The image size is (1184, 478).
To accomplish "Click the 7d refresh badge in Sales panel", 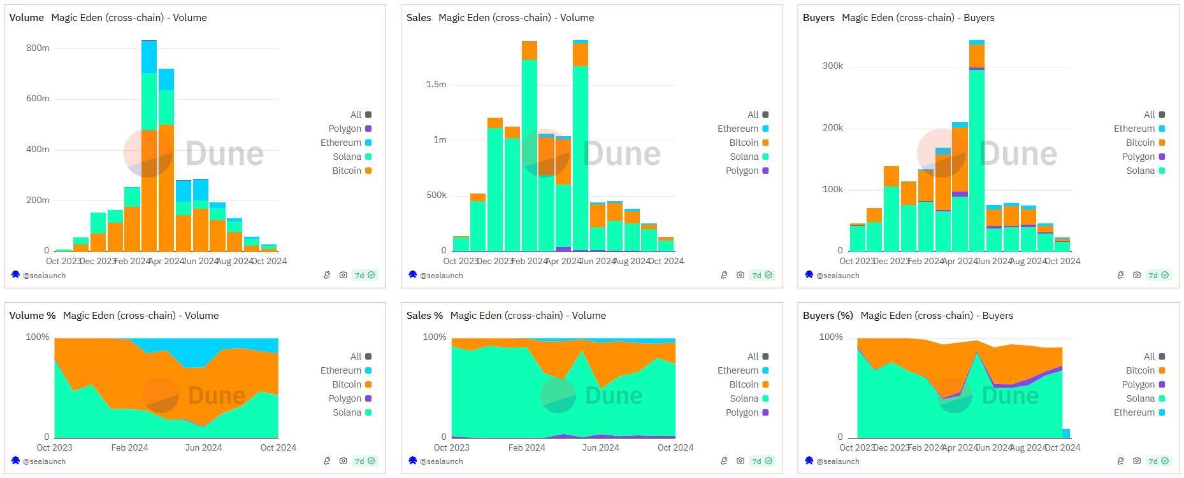I will click(762, 275).
